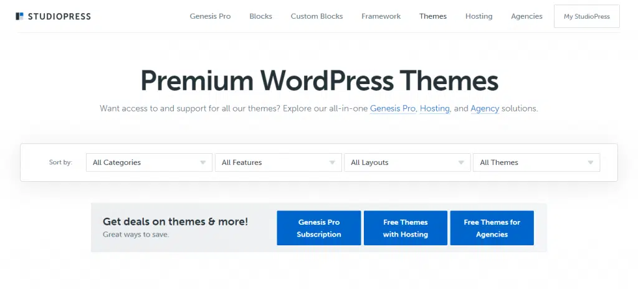
Task: Select Custom Blocks in the navigation
Action: tap(317, 16)
